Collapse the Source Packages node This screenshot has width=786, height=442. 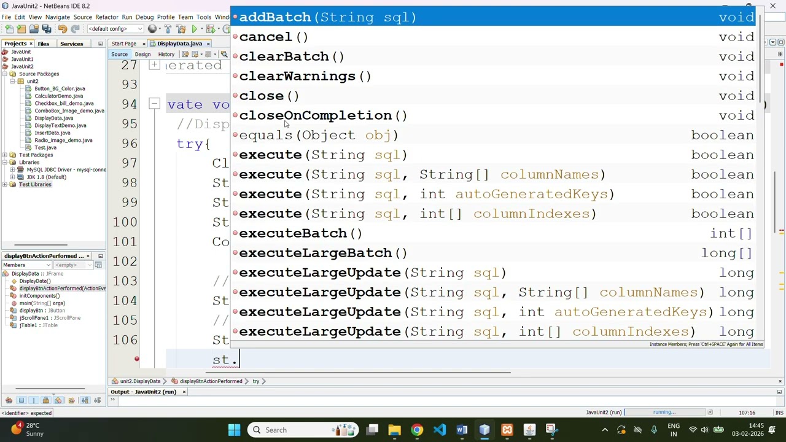click(5, 74)
